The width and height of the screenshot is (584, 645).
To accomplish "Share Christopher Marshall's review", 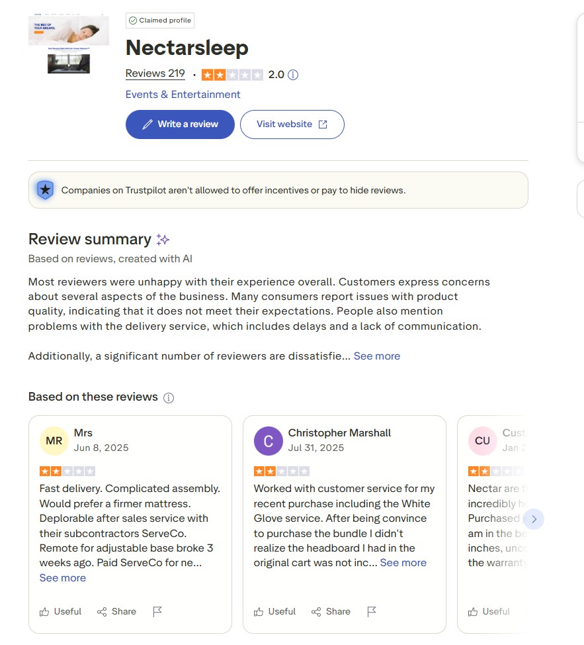I will (331, 611).
